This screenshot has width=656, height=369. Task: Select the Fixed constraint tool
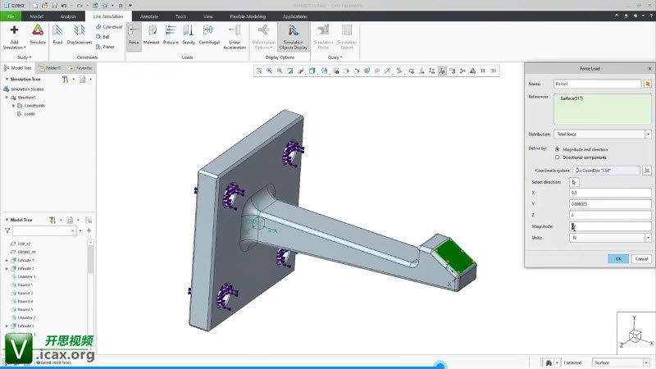coord(57,33)
